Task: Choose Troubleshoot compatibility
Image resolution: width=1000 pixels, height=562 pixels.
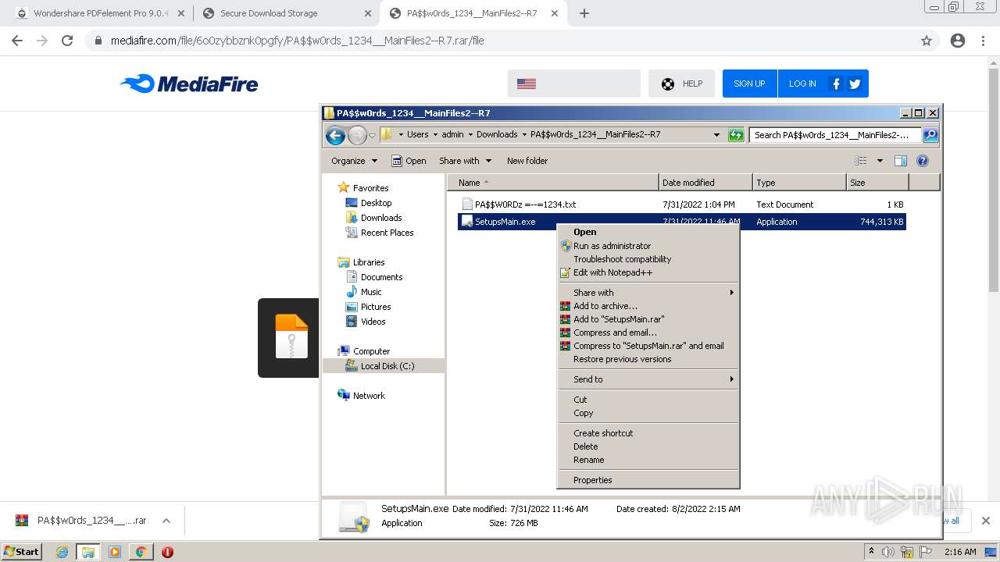Action: (648, 259)
